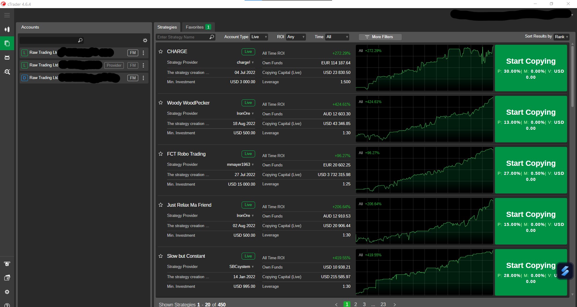577x307 pixels.
Task: Open the hamburger main menu
Action: click(7, 15)
